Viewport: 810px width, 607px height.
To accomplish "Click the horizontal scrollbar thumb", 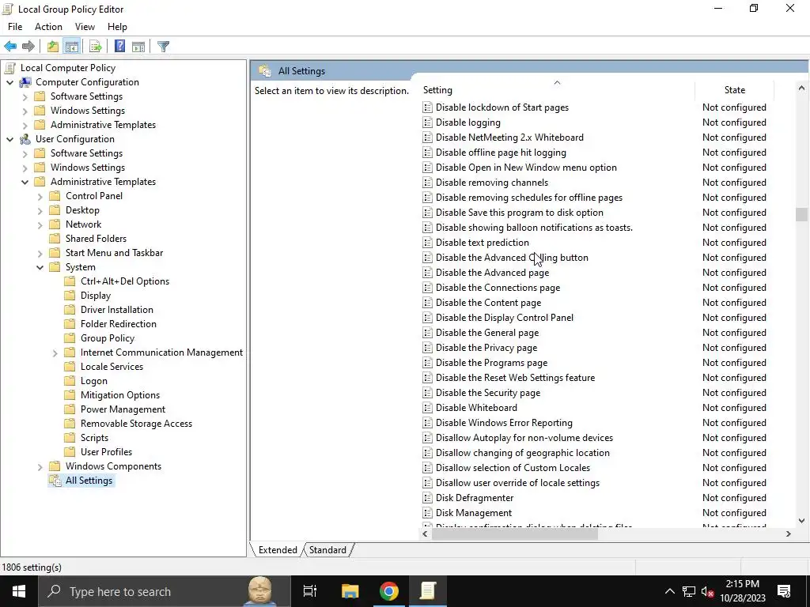I will click(x=514, y=534).
